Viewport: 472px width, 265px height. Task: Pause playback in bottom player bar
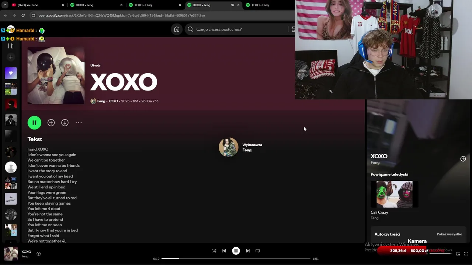(x=236, y=251)
